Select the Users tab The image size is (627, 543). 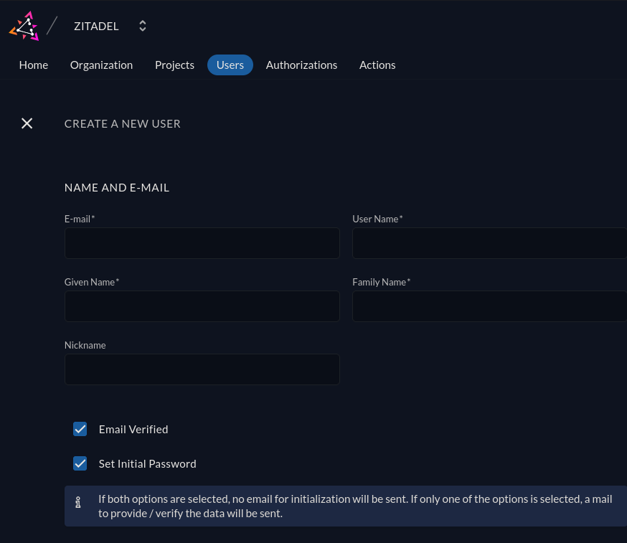pos(230,65)
